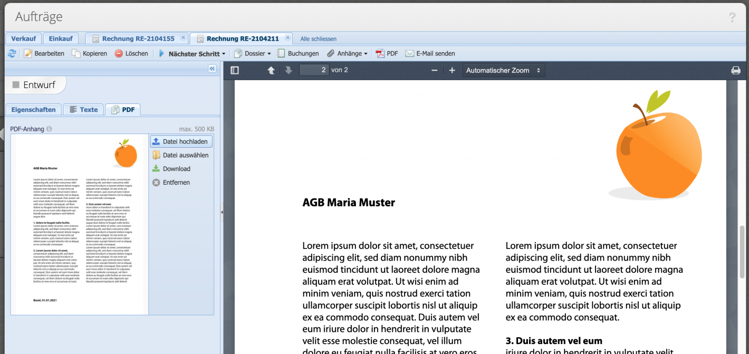
Task: Switch to the Eigenschaften tab
Action: 33,109
